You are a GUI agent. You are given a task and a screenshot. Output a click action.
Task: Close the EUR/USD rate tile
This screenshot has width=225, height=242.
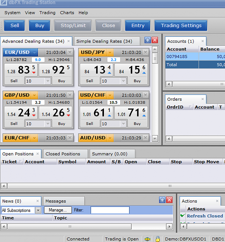click(x=70, y=52)
